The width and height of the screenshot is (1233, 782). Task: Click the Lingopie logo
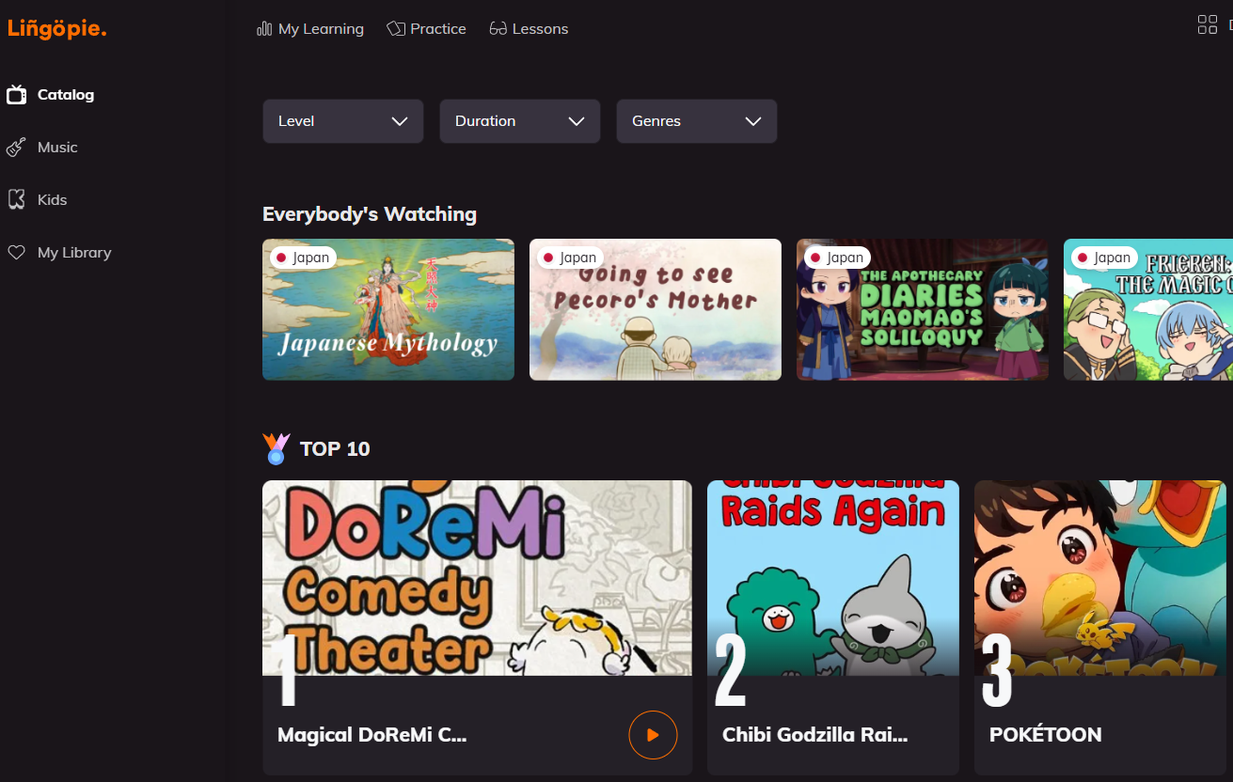(x=57, y=29)
